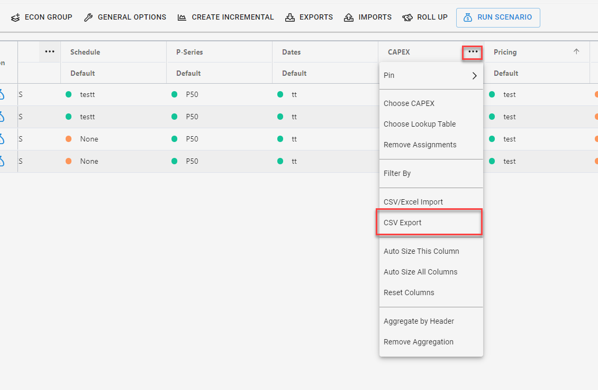Click CREATE INCREMENTAL
Screen dimensions: 598x390
point(226,17)
